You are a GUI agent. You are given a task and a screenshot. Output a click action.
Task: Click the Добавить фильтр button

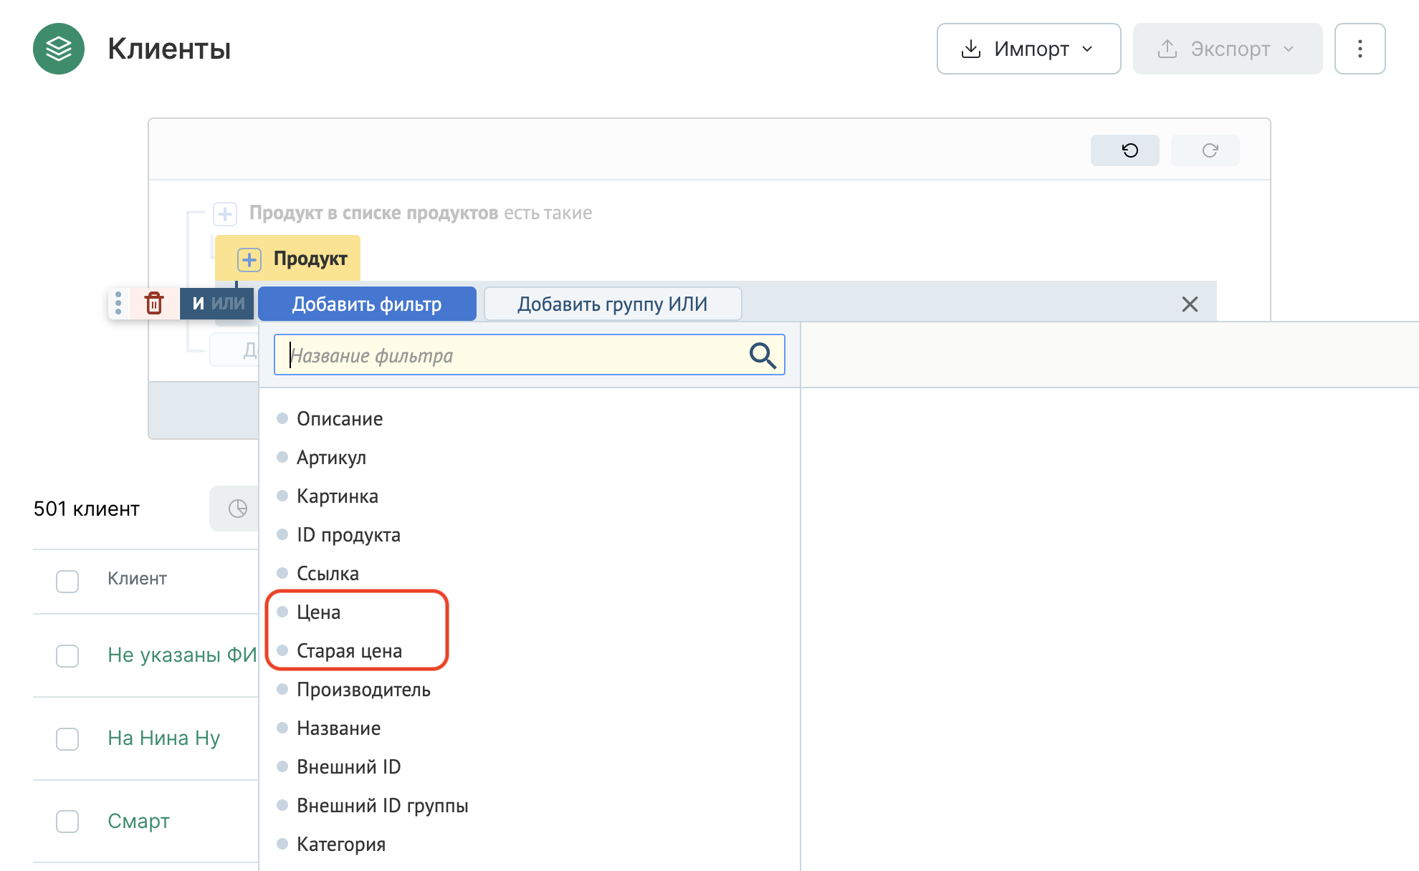pyautogui.click(x=367, y=304)
